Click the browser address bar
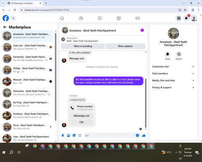The image size is (202, 162). 100,10
